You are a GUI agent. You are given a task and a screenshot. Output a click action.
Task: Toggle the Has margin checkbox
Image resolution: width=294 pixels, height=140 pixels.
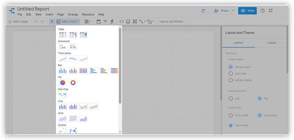[231, 125]
